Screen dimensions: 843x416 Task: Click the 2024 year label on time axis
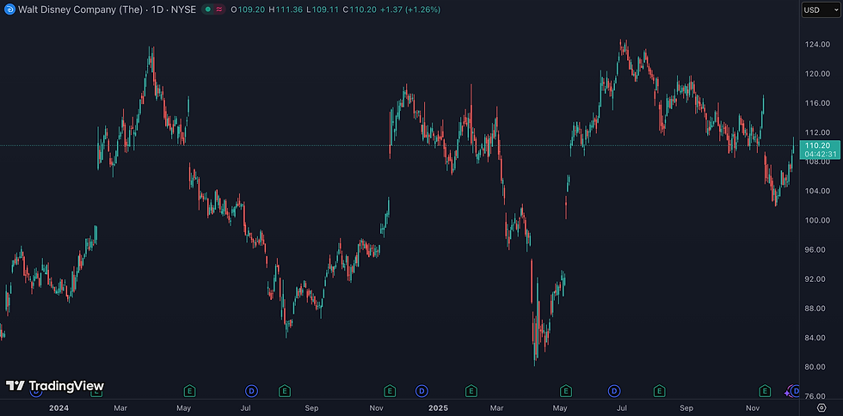[x=58, y=408]
